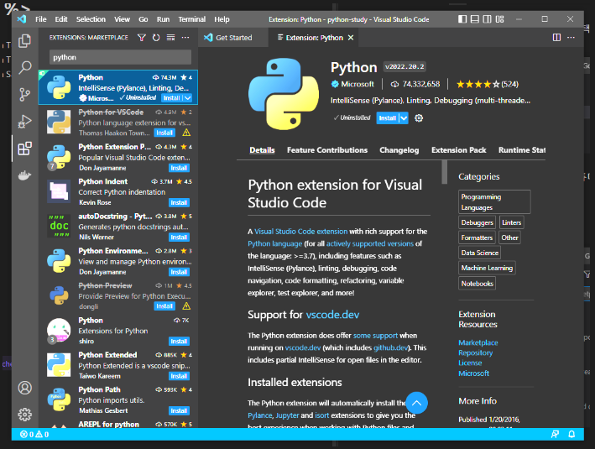Open the vscode.dev heading link

tap(332, 315)
